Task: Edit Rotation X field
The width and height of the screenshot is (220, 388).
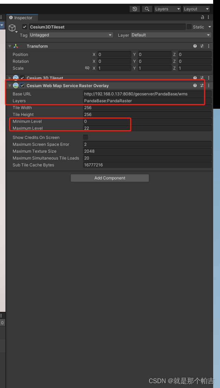Action: coord(114,61)
